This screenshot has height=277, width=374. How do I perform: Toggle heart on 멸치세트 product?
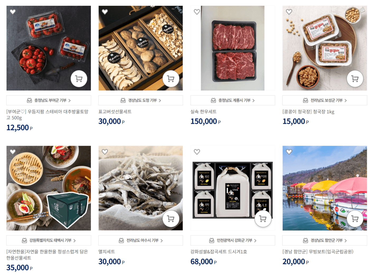105,152
